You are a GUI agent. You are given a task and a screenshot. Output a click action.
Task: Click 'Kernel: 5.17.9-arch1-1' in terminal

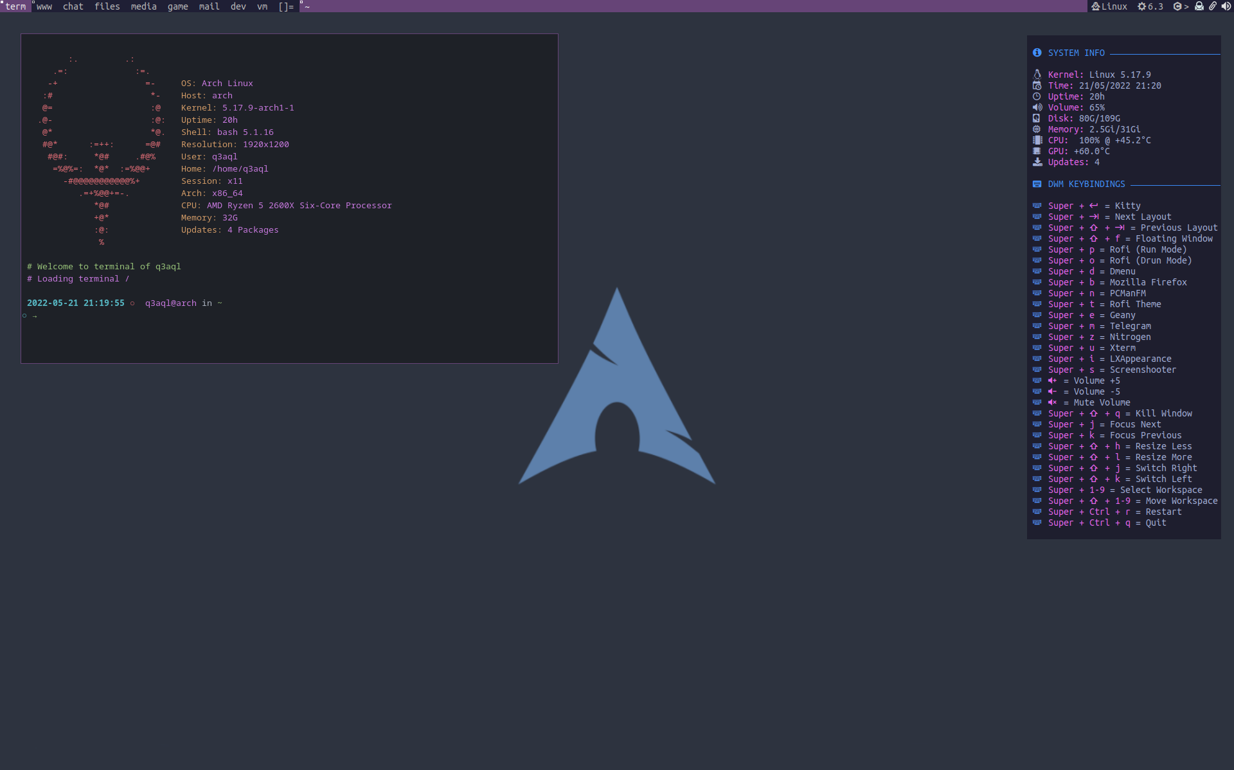click(x=238, y=108)
